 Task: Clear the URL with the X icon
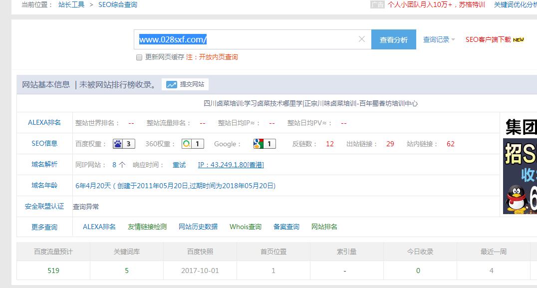pyautogui.click(x=362, y=39)
